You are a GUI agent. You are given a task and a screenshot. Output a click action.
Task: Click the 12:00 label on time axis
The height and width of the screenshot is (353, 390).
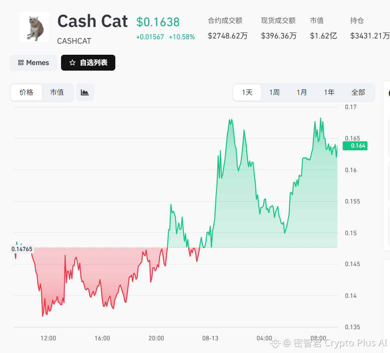(x=48, y=338)
